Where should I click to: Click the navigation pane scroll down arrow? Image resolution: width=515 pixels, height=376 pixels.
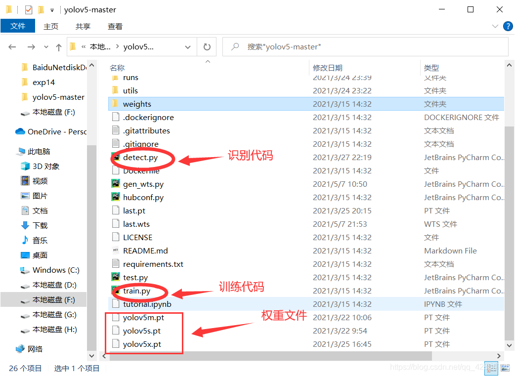pyautogui.click(x=91, y=356)
